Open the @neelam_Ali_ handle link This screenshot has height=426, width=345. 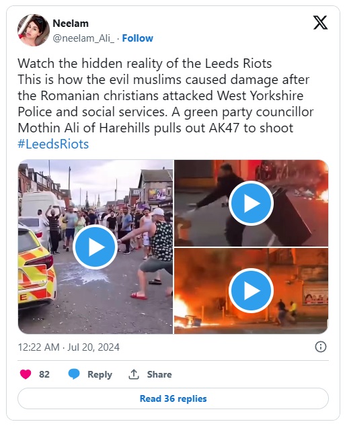click(83, 38)
